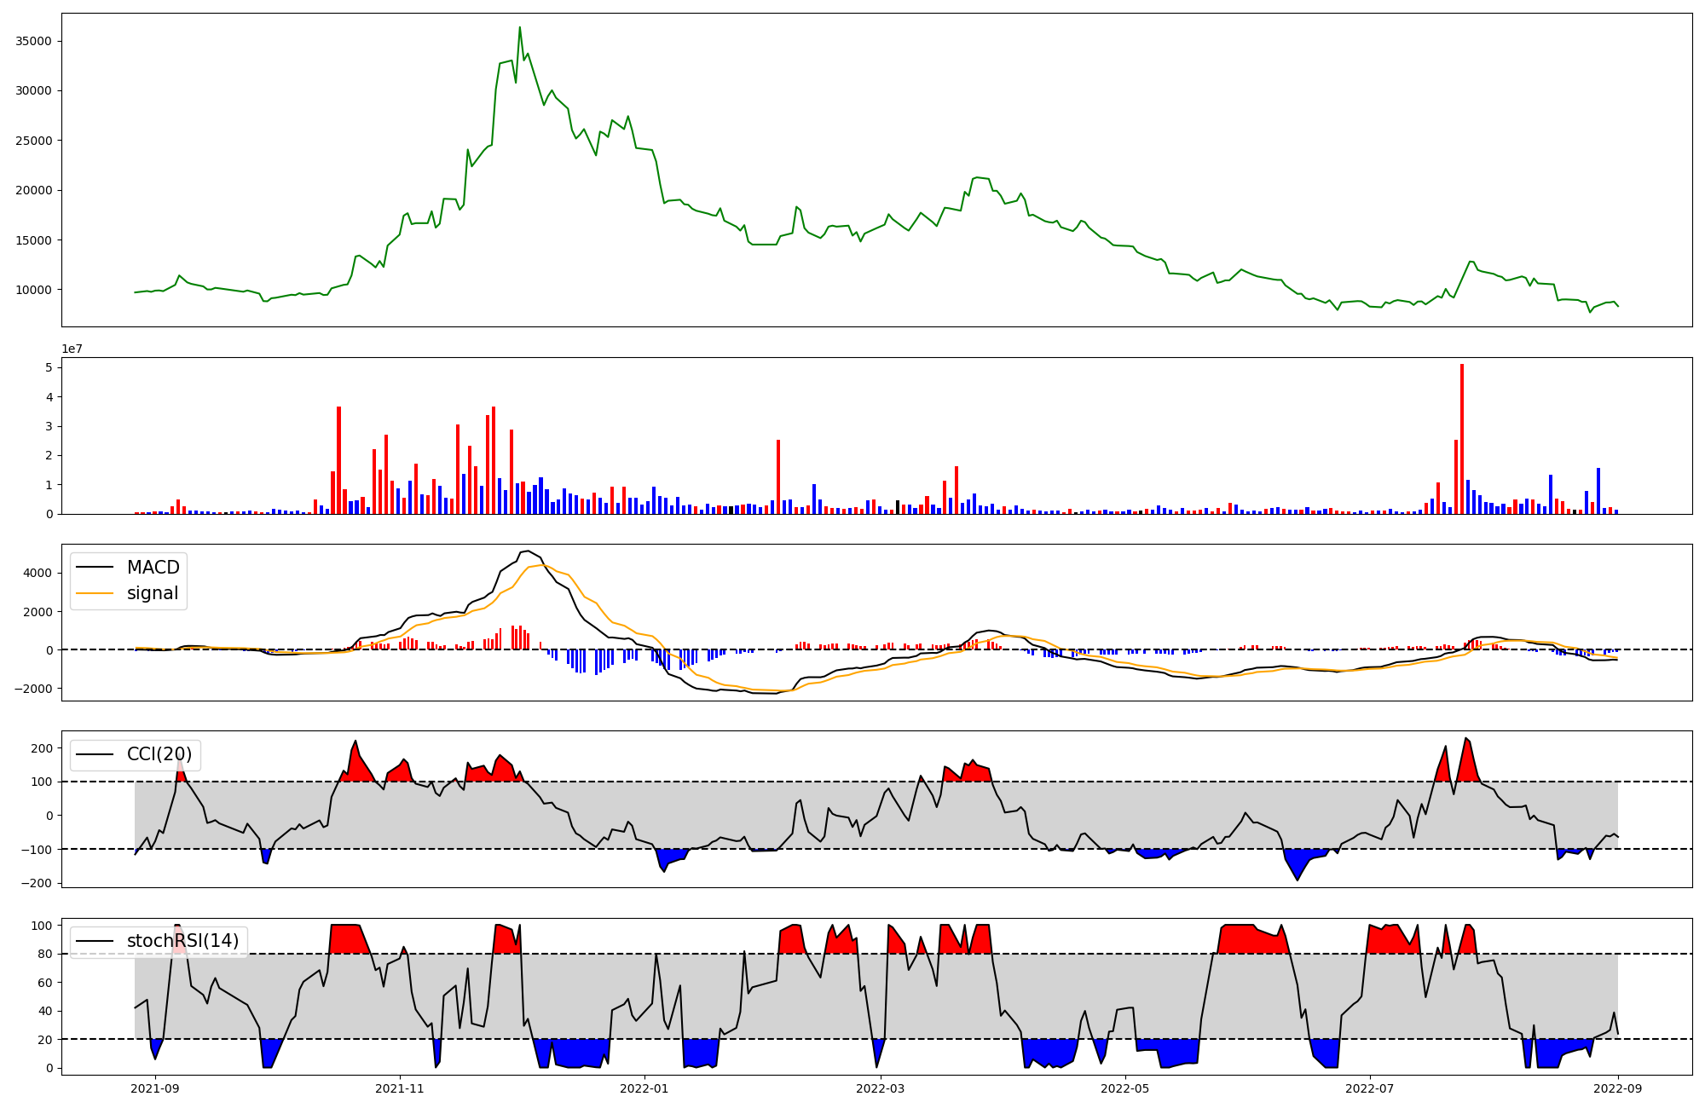Screen dimensions: 1705x1108
Task: Click the price chart's highest peak
Action: click(x=519, y=28)
